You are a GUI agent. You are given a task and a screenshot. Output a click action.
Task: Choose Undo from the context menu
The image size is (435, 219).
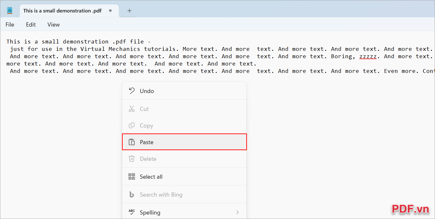point(184,91)
